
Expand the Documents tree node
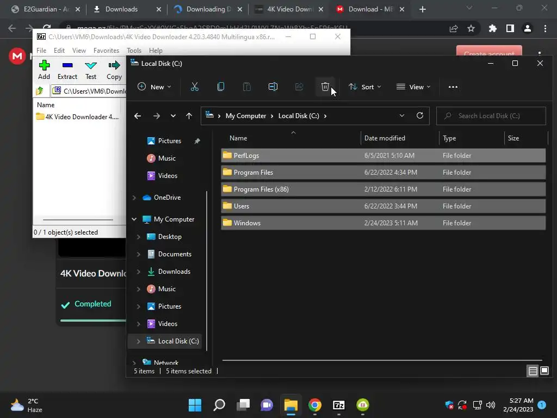tap(139, 254)
